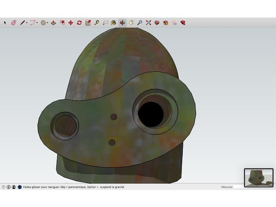The height and width of the screenshot is (207, 276).
Task: Select the Zoom magnifier tool
Action: [140, 22]
